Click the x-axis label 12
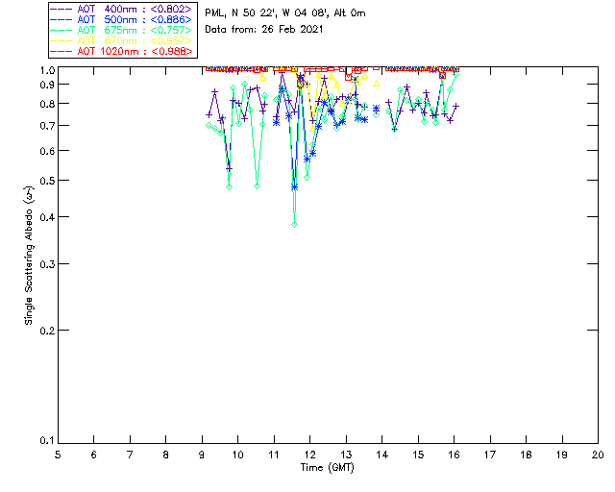615x492 pixels. 309,455
